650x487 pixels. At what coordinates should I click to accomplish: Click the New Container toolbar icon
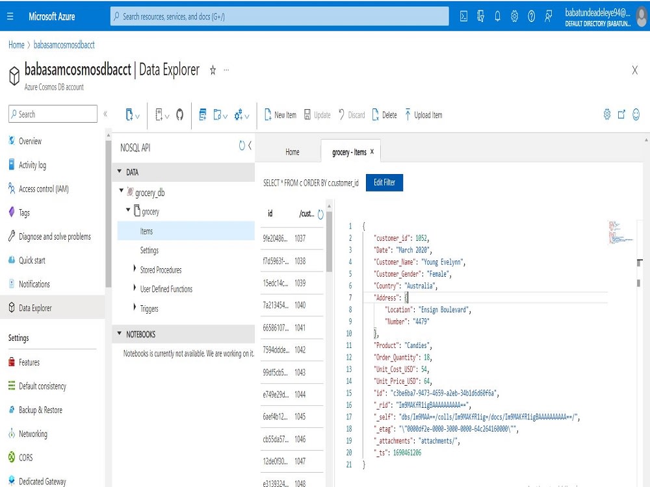click(129, 115)
